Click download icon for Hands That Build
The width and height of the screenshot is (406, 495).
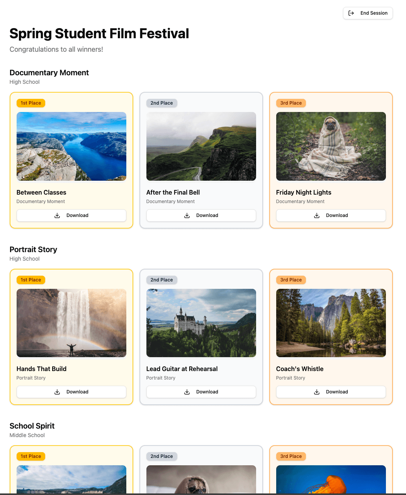click(x=57, y=392)
